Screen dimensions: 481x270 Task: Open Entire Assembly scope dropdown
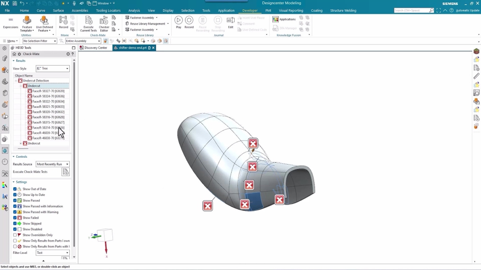[83, 41]
